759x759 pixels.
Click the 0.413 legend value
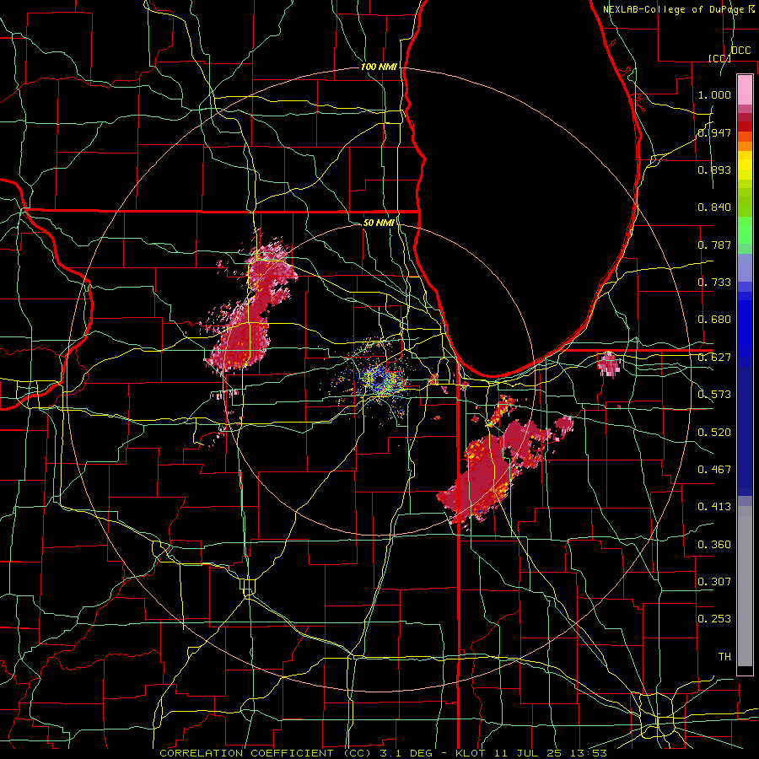[714, 507]
